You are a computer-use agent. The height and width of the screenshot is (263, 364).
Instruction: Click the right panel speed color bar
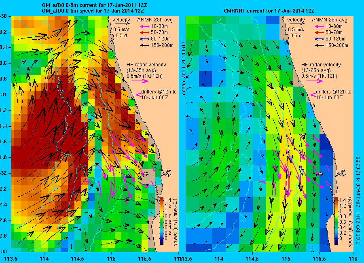336,221
